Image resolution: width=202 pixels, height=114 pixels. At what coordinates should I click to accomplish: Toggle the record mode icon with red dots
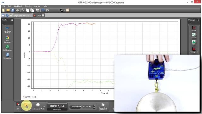(x=18, y=104)
